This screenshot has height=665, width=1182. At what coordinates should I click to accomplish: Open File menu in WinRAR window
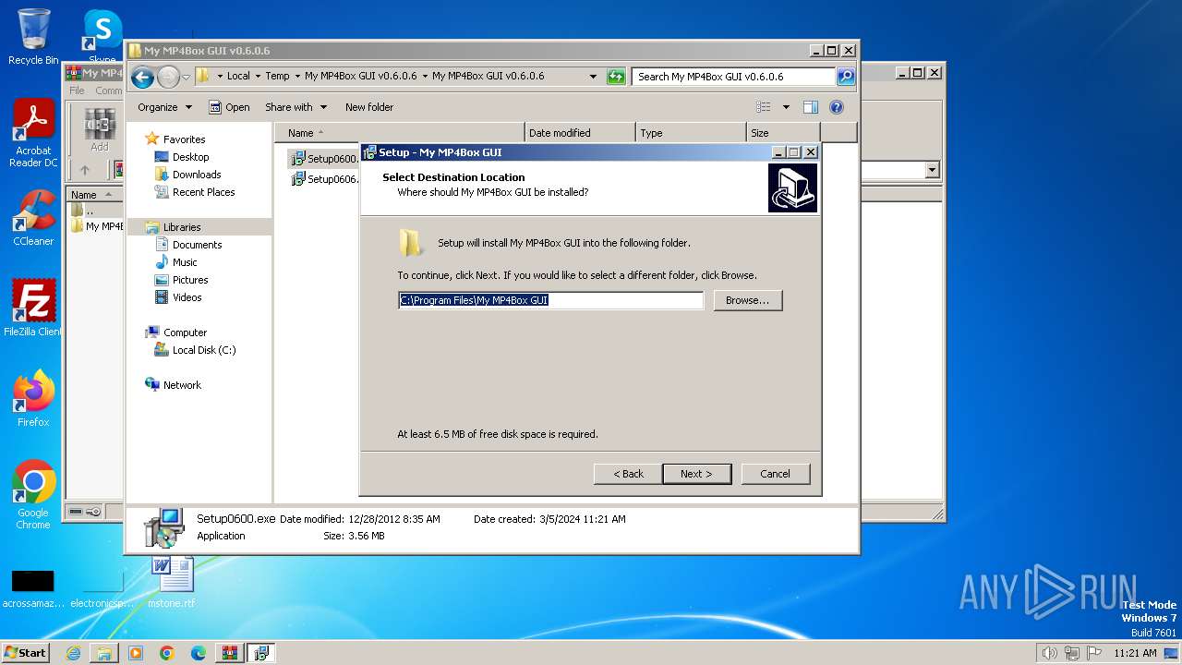[x=77, y=91]
